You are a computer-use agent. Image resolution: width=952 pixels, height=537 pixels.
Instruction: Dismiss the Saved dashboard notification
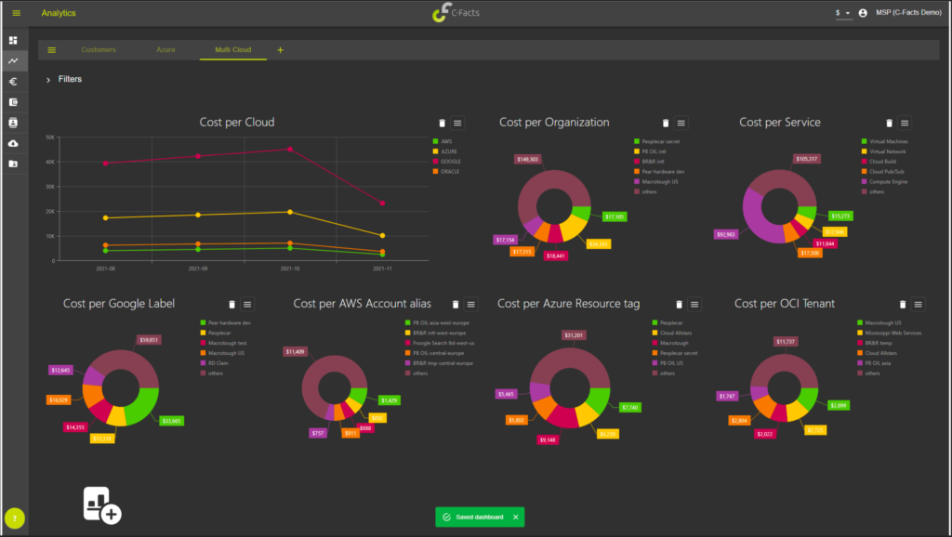tap(515, 517)
